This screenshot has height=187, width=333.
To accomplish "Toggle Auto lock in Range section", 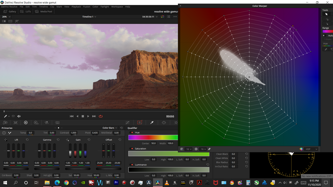I will click(324, 36).
